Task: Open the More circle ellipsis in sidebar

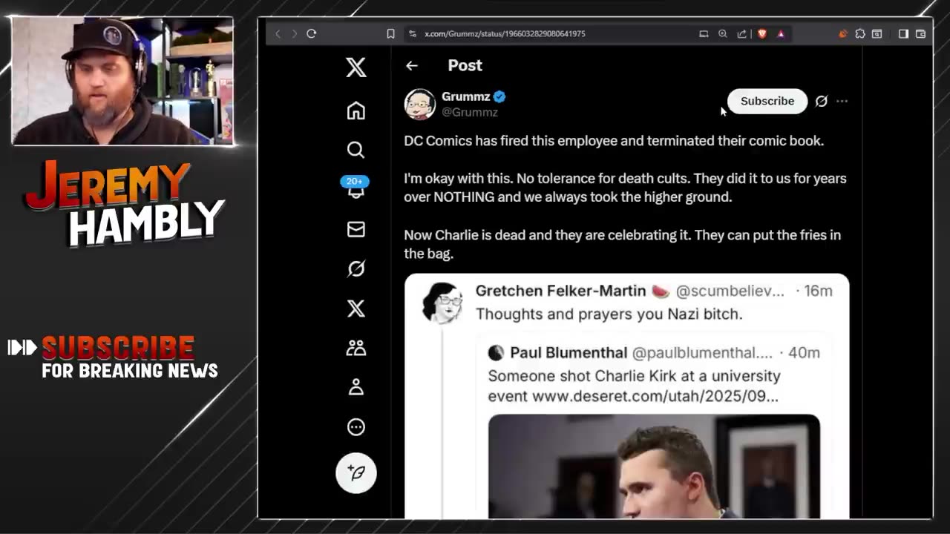Action: 356,426
